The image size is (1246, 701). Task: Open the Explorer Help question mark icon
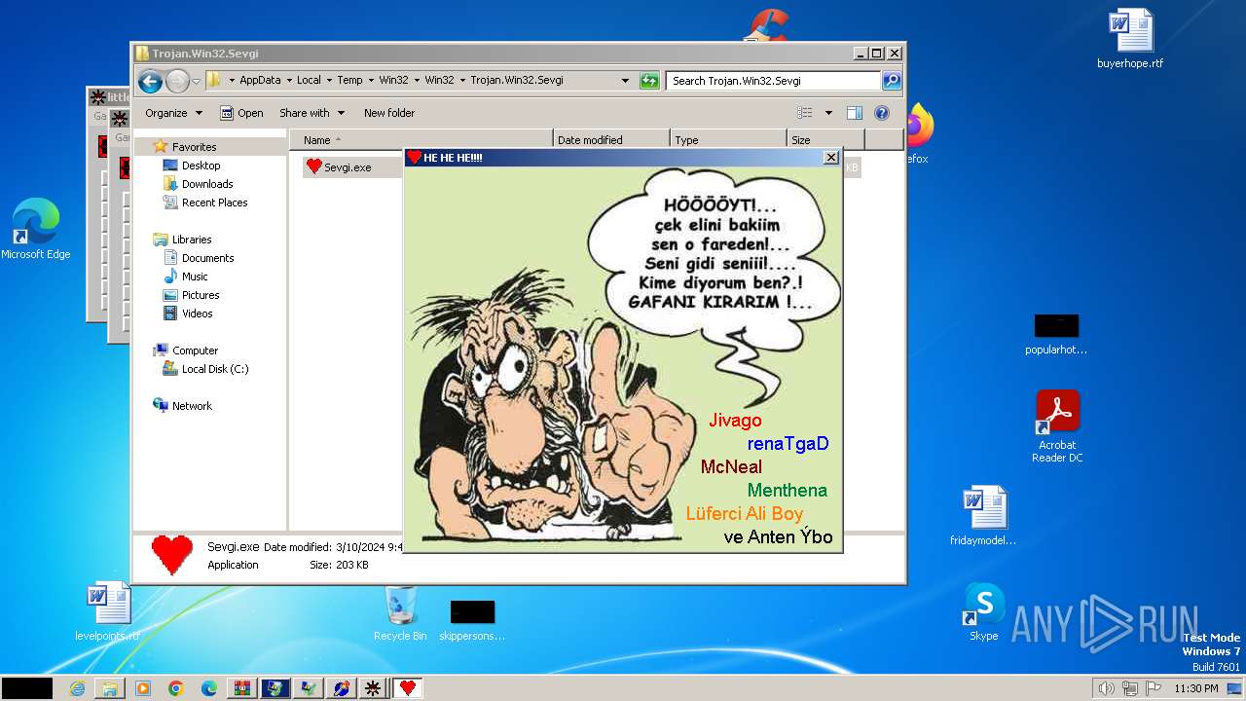[x=882, y=113]
